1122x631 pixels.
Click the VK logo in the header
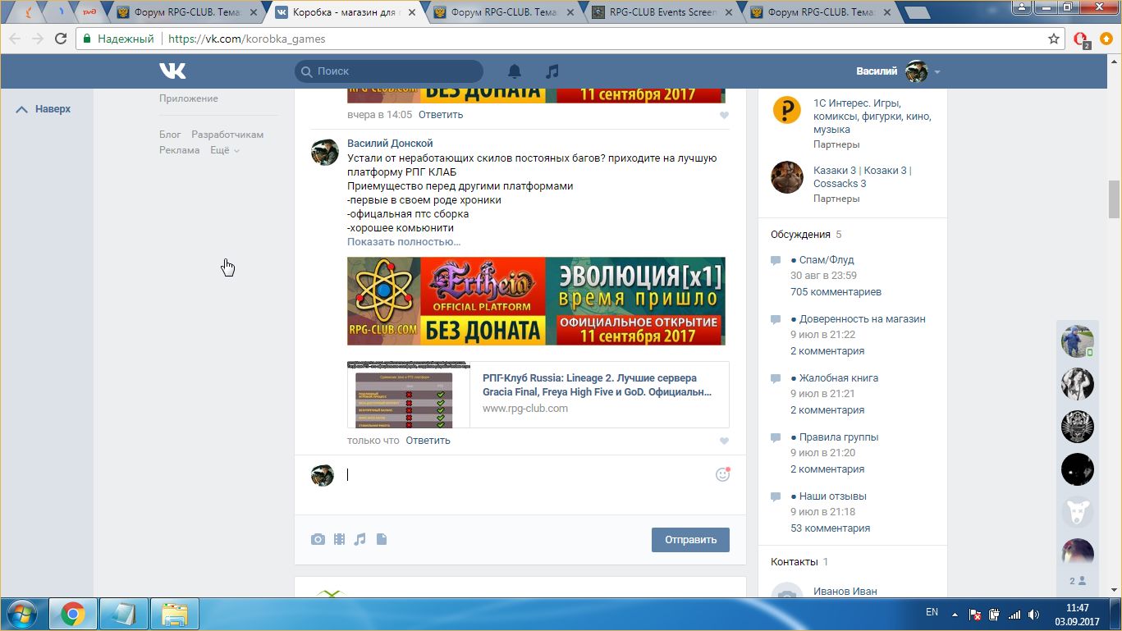(172, 71)
